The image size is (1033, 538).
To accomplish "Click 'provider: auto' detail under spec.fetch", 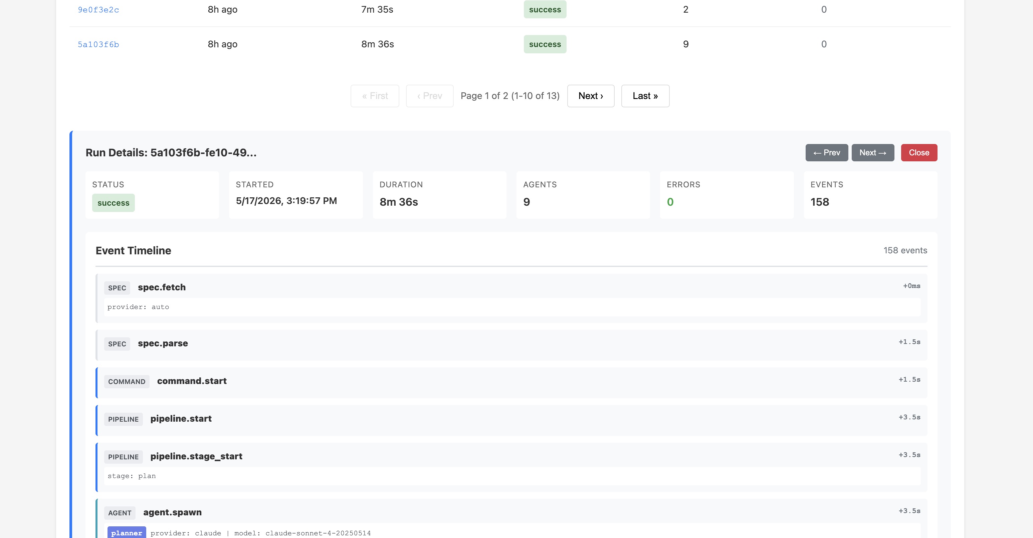I will (138, 307).
